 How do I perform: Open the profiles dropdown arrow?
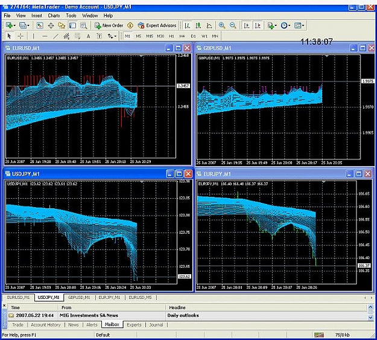pos(28,25)
